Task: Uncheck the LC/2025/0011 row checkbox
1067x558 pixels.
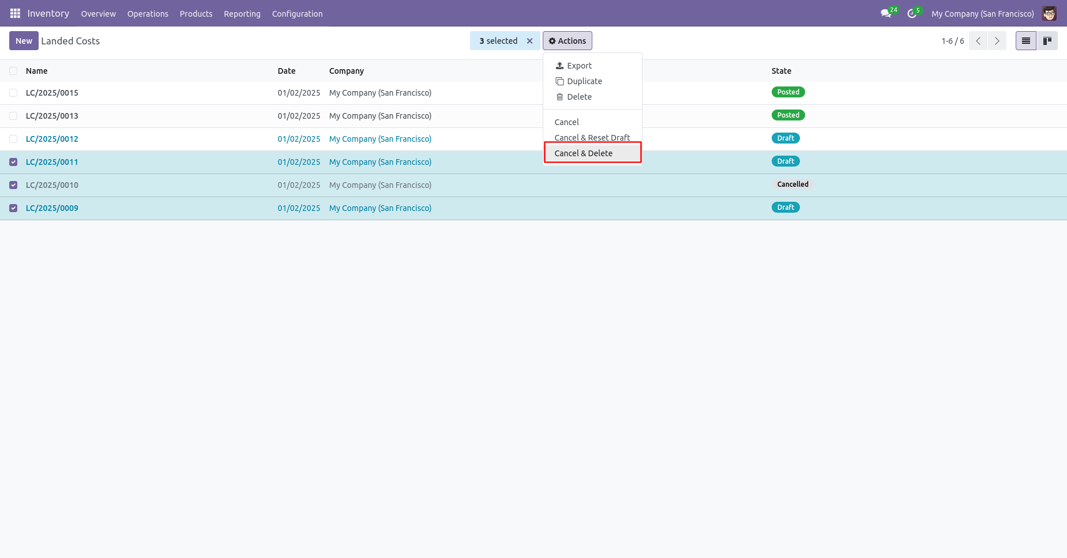Action: click(x=13, y=162)
